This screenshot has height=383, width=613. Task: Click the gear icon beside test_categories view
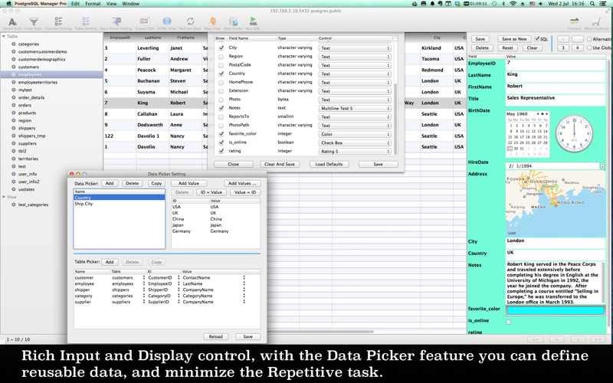point(14,205)
